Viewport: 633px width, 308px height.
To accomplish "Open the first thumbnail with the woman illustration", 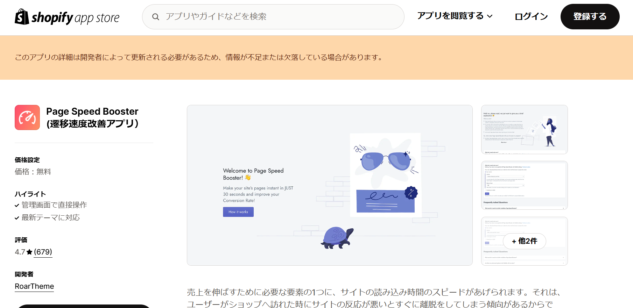I will 525,129.
